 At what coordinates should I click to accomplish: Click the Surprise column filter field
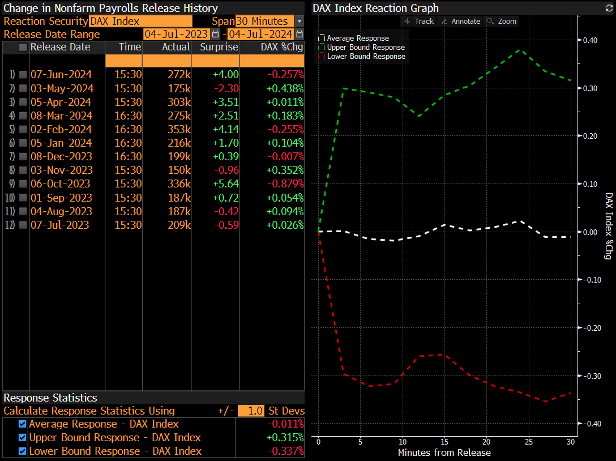(x=215, y=61)
